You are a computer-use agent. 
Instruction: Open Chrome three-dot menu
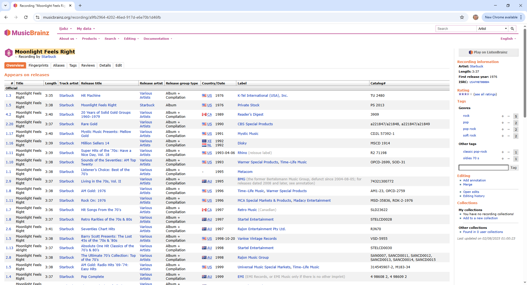[x=521, y=17]
